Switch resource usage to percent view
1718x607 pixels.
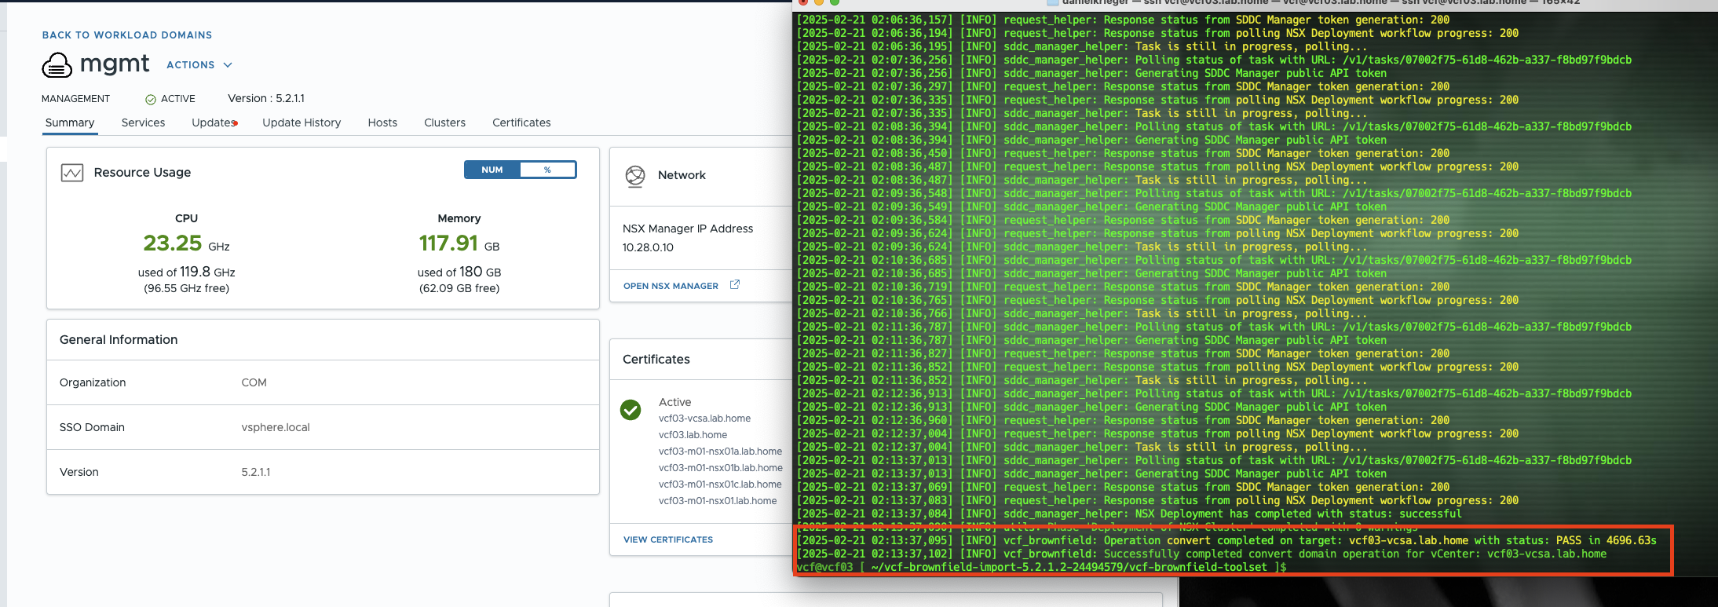[x=547, y=170]
